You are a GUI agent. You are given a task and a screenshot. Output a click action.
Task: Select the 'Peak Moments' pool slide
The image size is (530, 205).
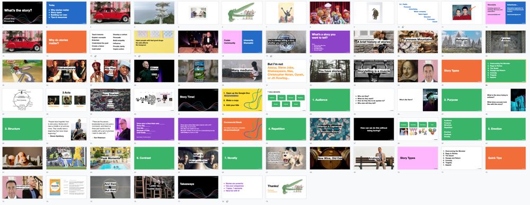click(x=110, y=158)
